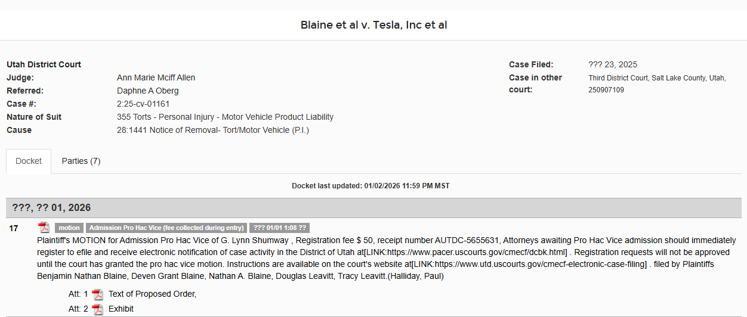Open the PDF icon beside Exhibit attachment
Image resolution: width=747 pixels, height=317 pixels.
[x=97, y=309]
